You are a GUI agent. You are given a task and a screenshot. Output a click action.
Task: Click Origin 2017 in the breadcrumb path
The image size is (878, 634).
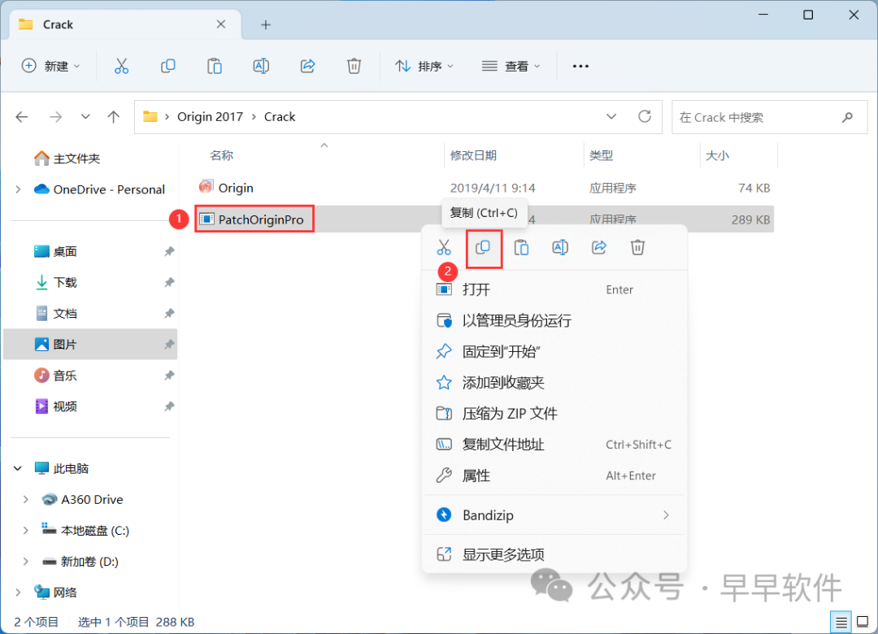pos(210,117)
